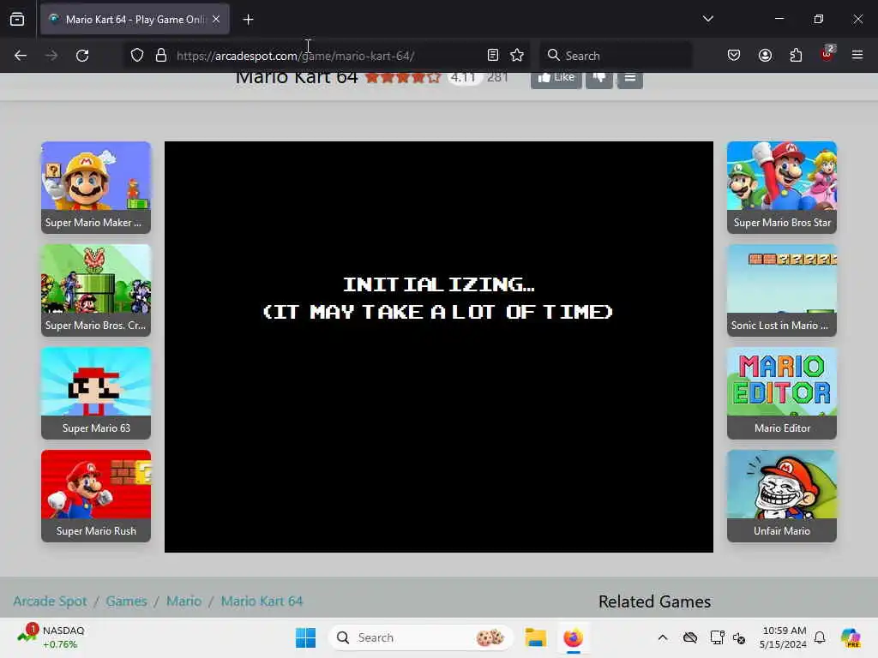This screenshot has height=658, width=878.
Task: Open the Extensions puzzle icon
Action: pyautogui.click(x=796, y=56)
